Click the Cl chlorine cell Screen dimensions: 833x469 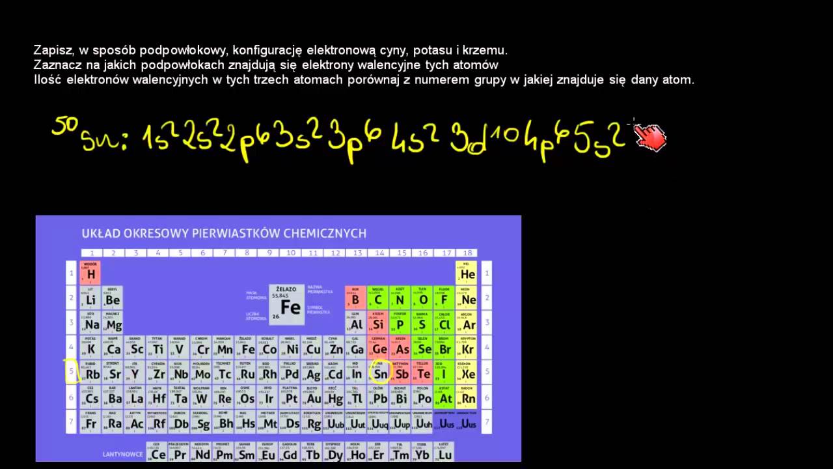pos(445,322)
